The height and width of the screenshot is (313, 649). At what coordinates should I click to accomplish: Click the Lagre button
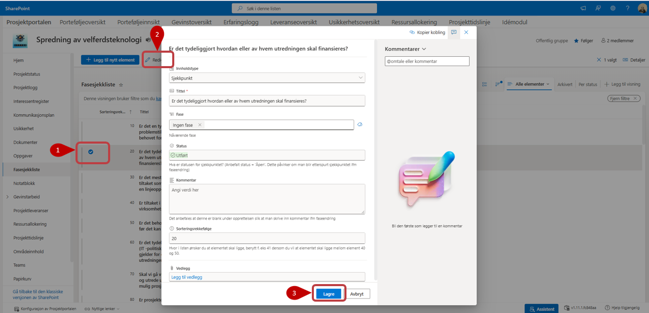(328, 294)
